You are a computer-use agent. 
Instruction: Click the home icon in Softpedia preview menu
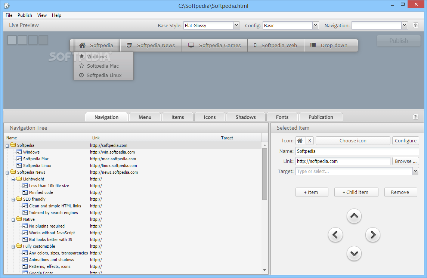(82, 45)
